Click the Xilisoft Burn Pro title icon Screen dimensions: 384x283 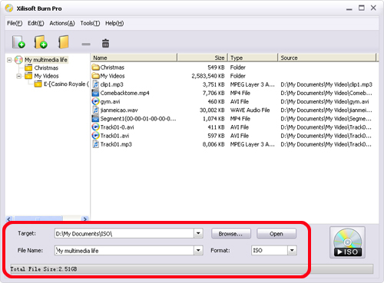point(9,8)
